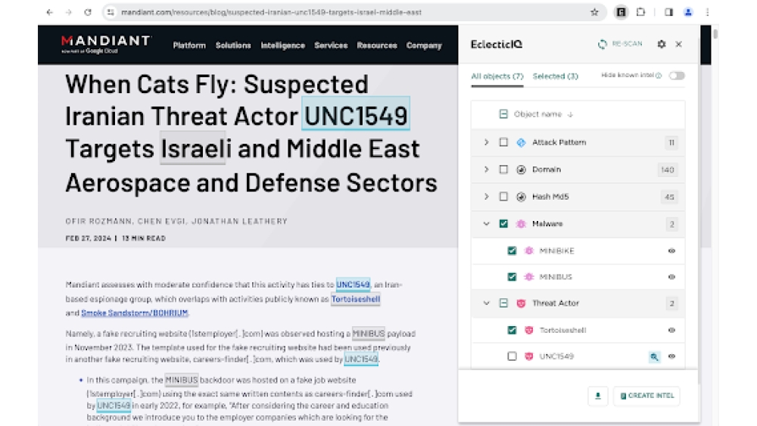
Task: Expand the Hash Md5 row
Action: [x=486, y=197]
